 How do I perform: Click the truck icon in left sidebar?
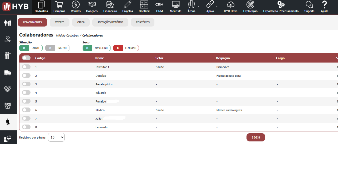(8, 73)
